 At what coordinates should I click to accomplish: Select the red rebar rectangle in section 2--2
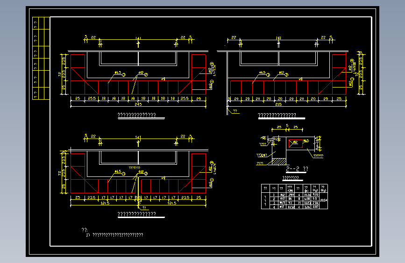[x=296, y=144]
